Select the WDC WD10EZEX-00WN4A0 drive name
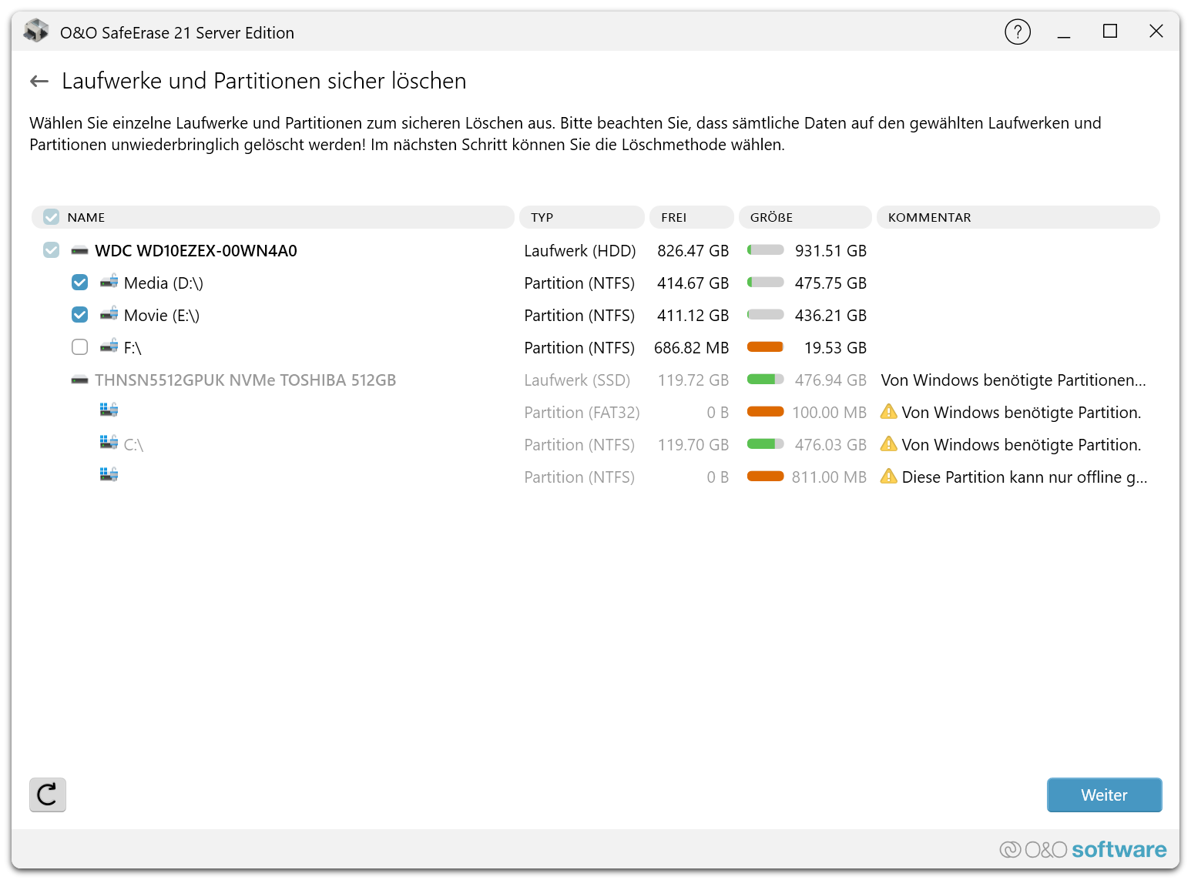The height and width of the screenshot is (880, 1191). 196,251
